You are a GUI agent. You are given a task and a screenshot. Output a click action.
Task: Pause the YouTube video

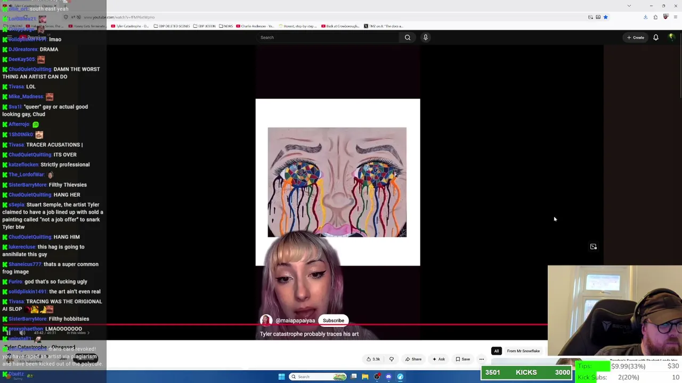[x=9, y=332]
